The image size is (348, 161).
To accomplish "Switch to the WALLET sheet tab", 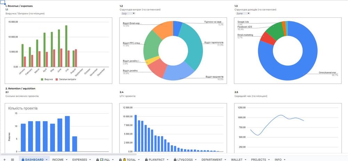I will tap(237, 160).
